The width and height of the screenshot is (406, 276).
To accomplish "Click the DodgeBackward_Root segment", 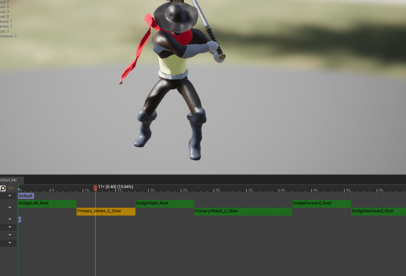I will [x=378, y=211].
